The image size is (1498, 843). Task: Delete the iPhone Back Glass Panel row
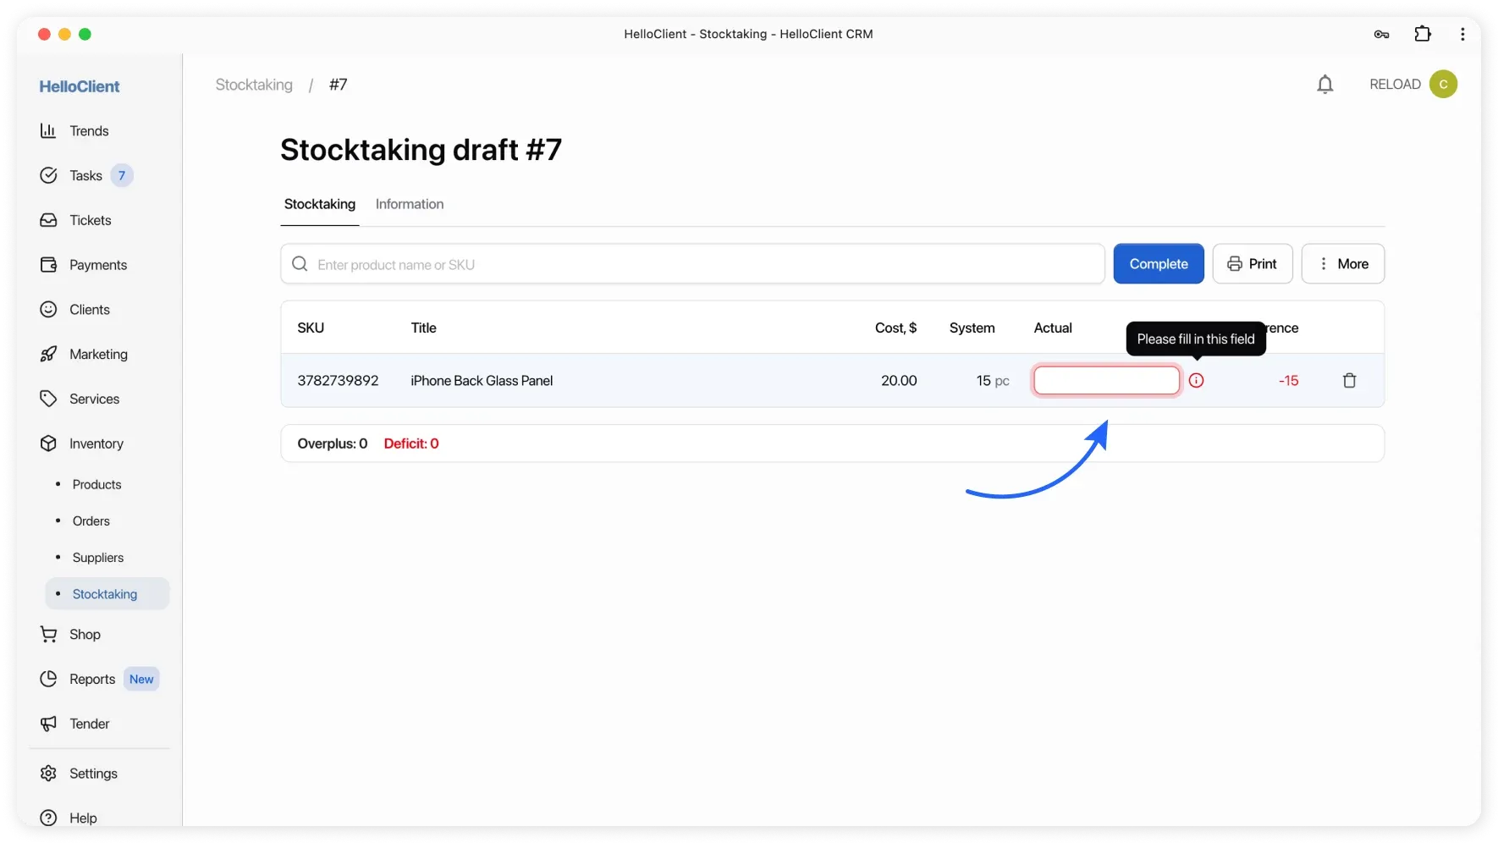click(1349, 381)
